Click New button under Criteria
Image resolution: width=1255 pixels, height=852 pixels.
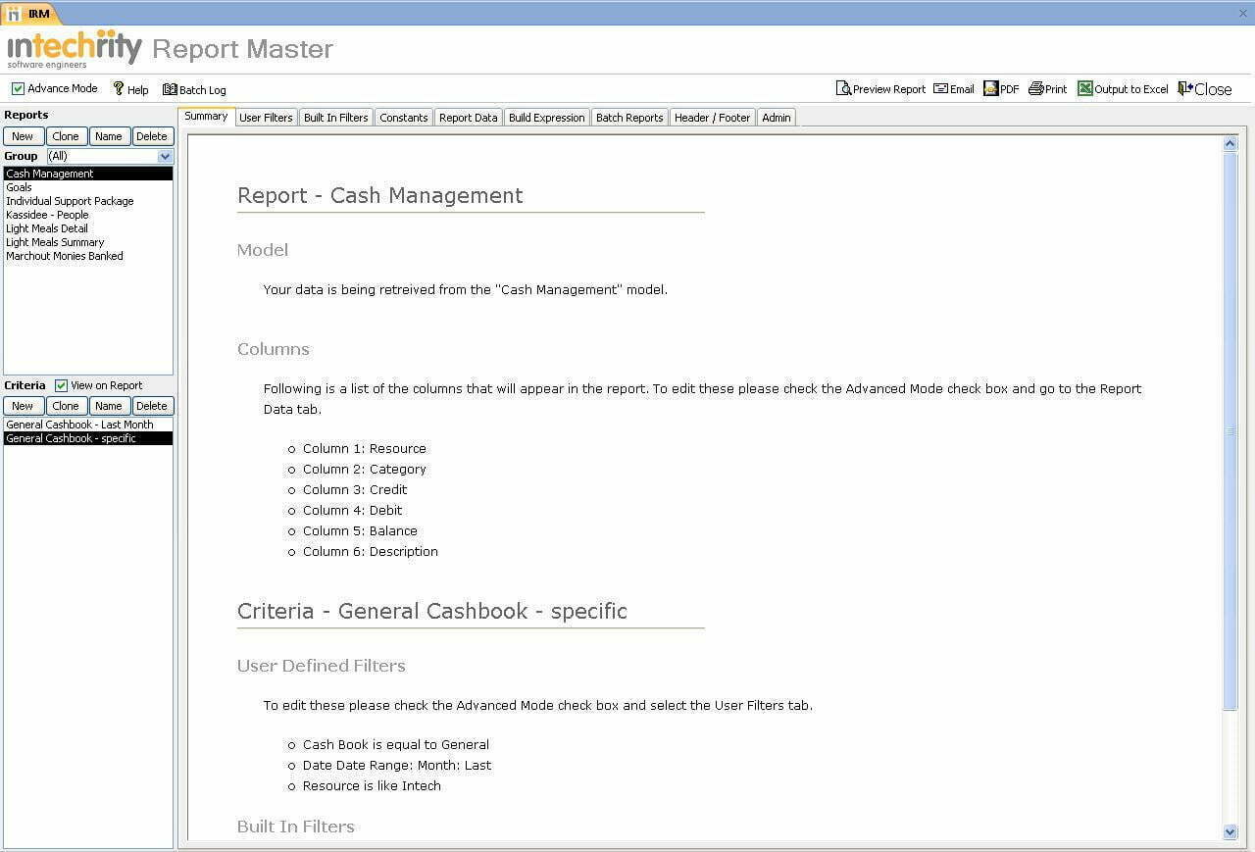click(23, 406)
